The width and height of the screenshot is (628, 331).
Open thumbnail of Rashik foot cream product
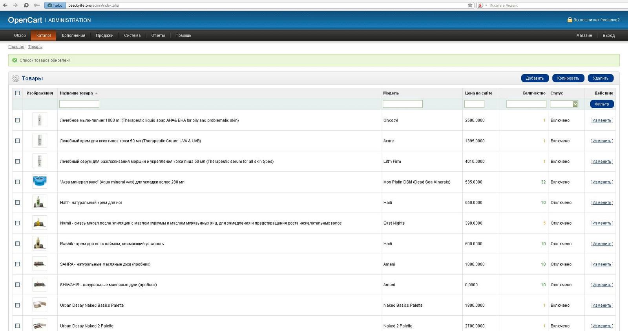(40, 244)
